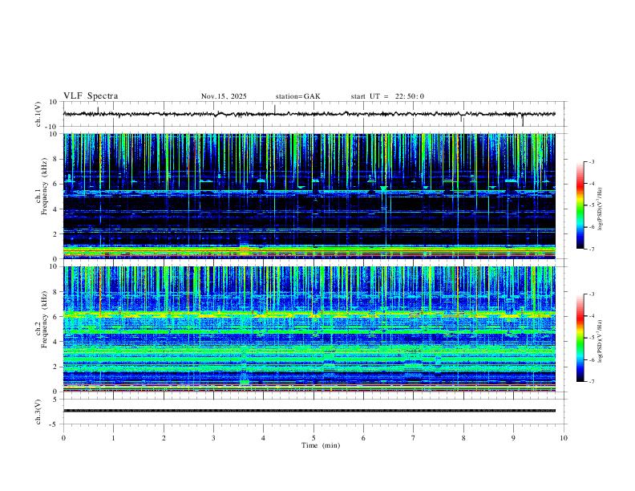This screenshot has width=635, height=491.
Task: Pick the ch.2 PSD color scale bar
Action: pyautogui.click(x=580, y=338)
